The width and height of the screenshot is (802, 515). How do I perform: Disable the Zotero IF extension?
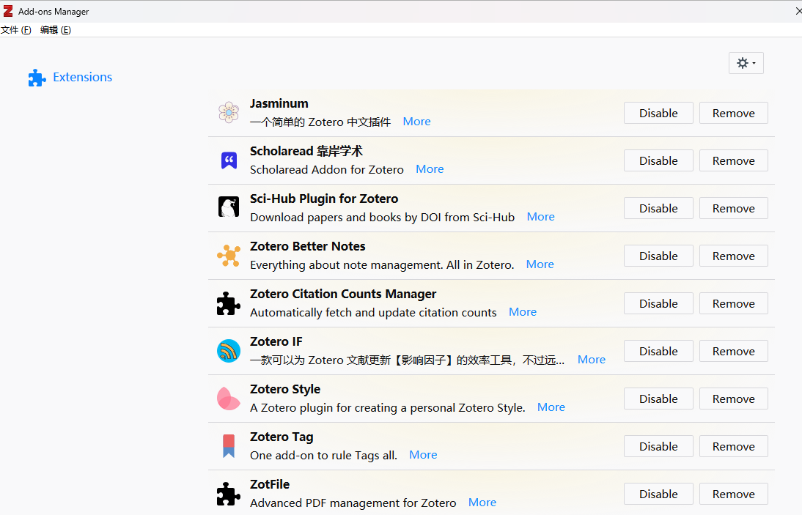(x=658, y=351)
